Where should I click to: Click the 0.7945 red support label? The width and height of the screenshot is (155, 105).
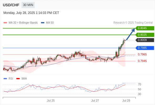(x=142, y=61)
